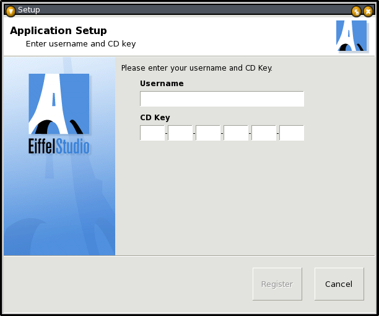The height and width of the screenshot is (316, 379).
Task: Select the third CD Key box
Action: (x=208, y=133)
